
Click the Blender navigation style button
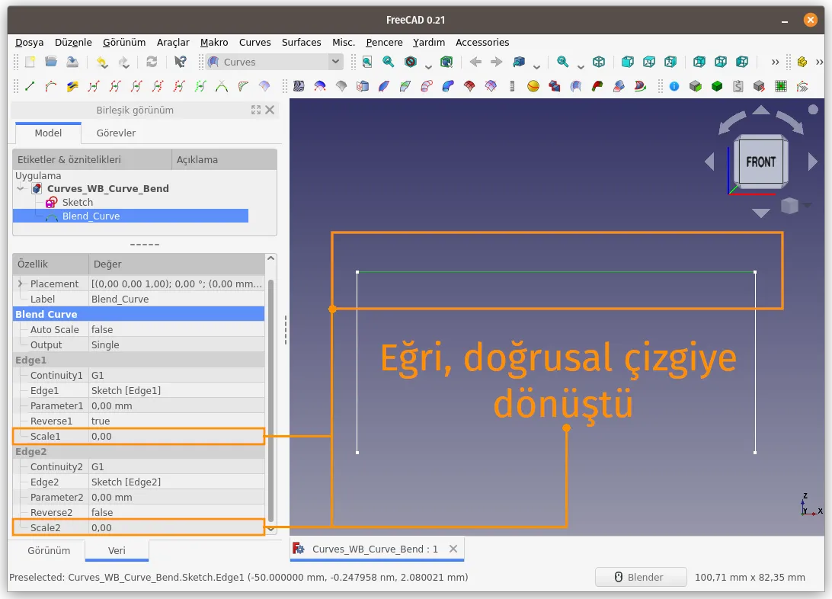click(641, 577)
